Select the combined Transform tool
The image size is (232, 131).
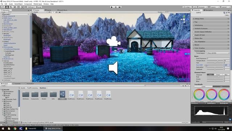22,7
